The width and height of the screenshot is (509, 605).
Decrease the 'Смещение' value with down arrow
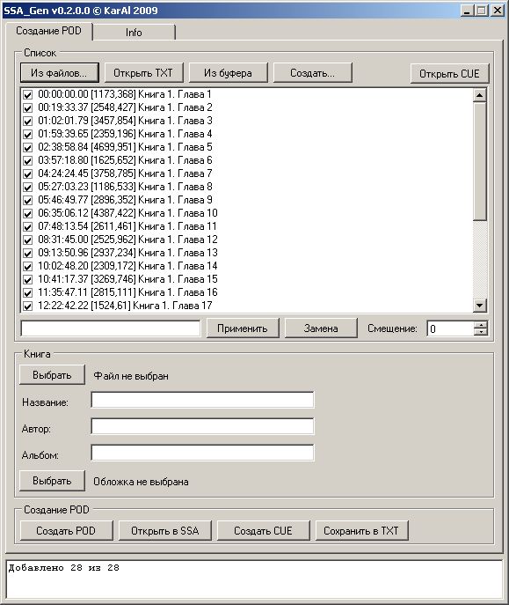[x=481, y=332]
